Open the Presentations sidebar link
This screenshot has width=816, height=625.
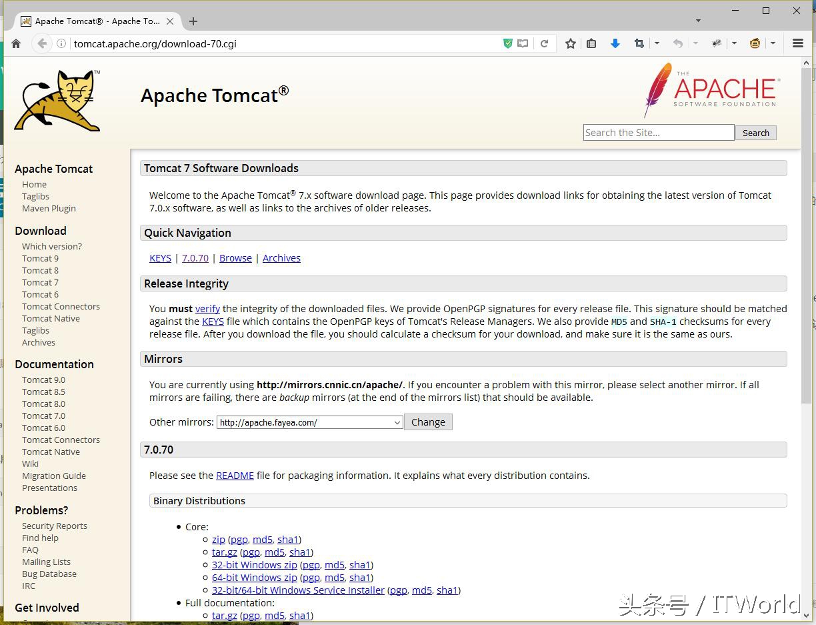pyautogui.click(x=49, y=488)
